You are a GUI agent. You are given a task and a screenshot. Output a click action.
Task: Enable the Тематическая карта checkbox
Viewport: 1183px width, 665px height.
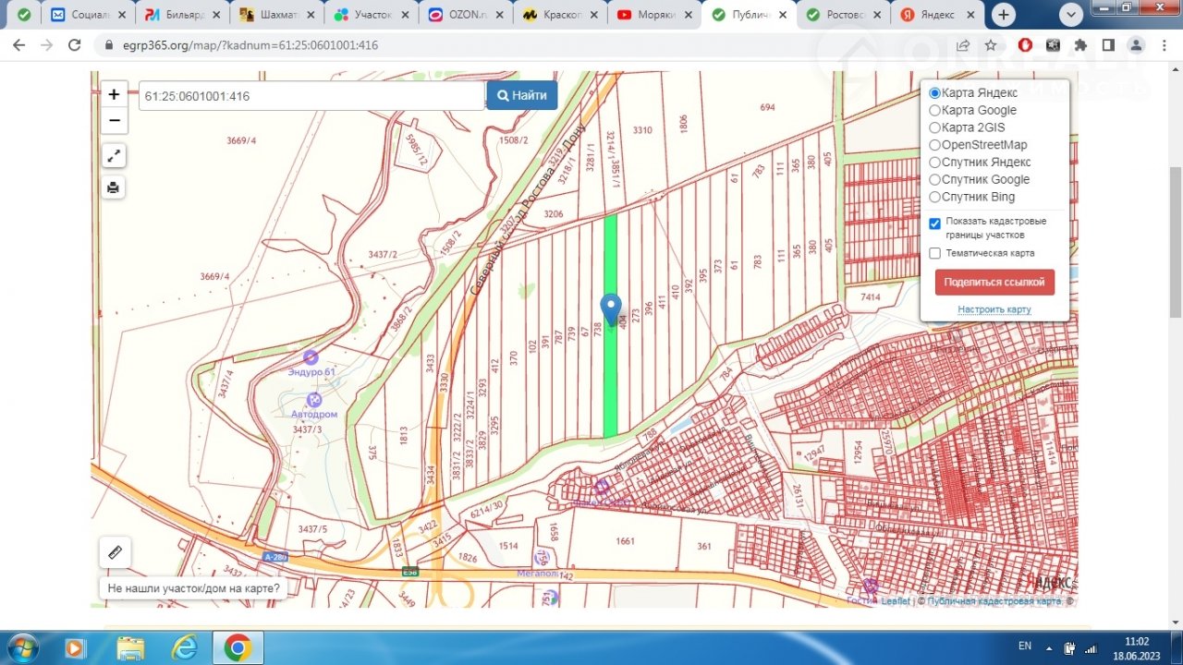(935, 253)
